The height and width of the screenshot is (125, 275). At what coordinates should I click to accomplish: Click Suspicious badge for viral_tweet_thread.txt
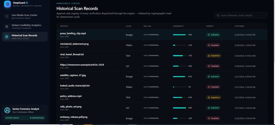click(214, 56)
